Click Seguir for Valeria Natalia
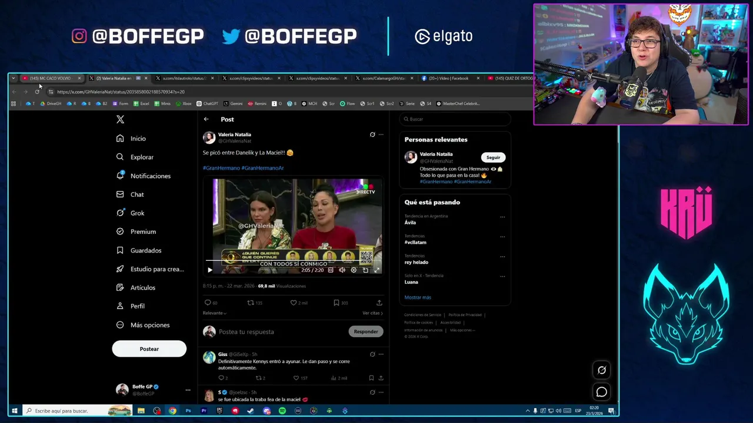Screen dimensions: 753x423 pos(494,157)
